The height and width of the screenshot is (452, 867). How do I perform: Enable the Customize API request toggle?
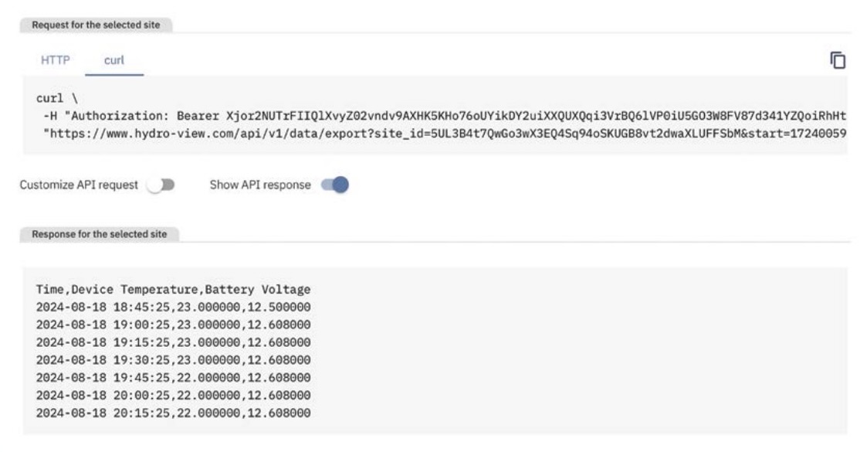[x=161, y=185]
